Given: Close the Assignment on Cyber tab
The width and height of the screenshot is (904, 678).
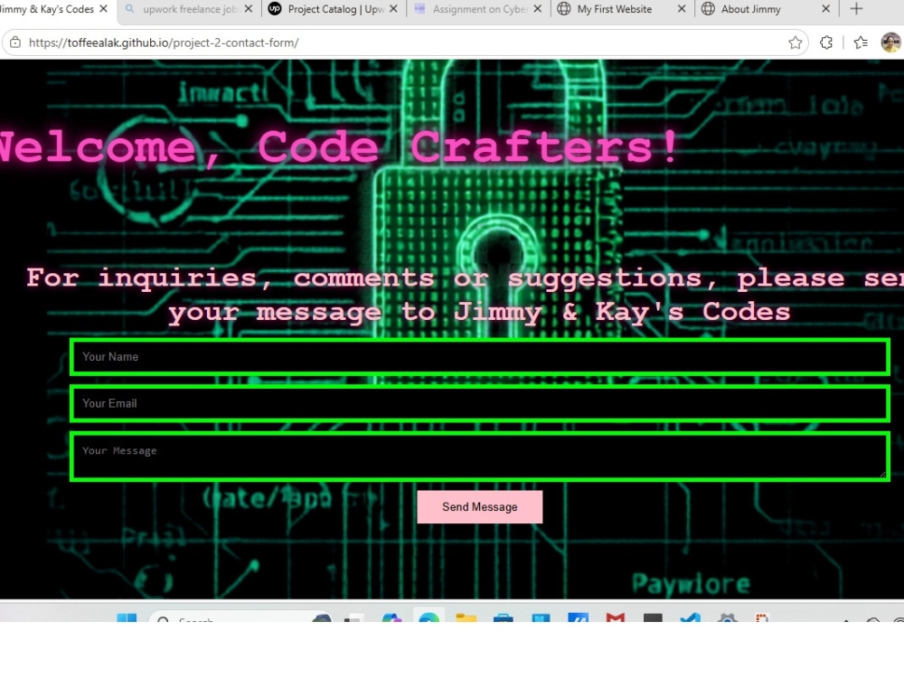Looking at the screenshot, I should point(537,9).
